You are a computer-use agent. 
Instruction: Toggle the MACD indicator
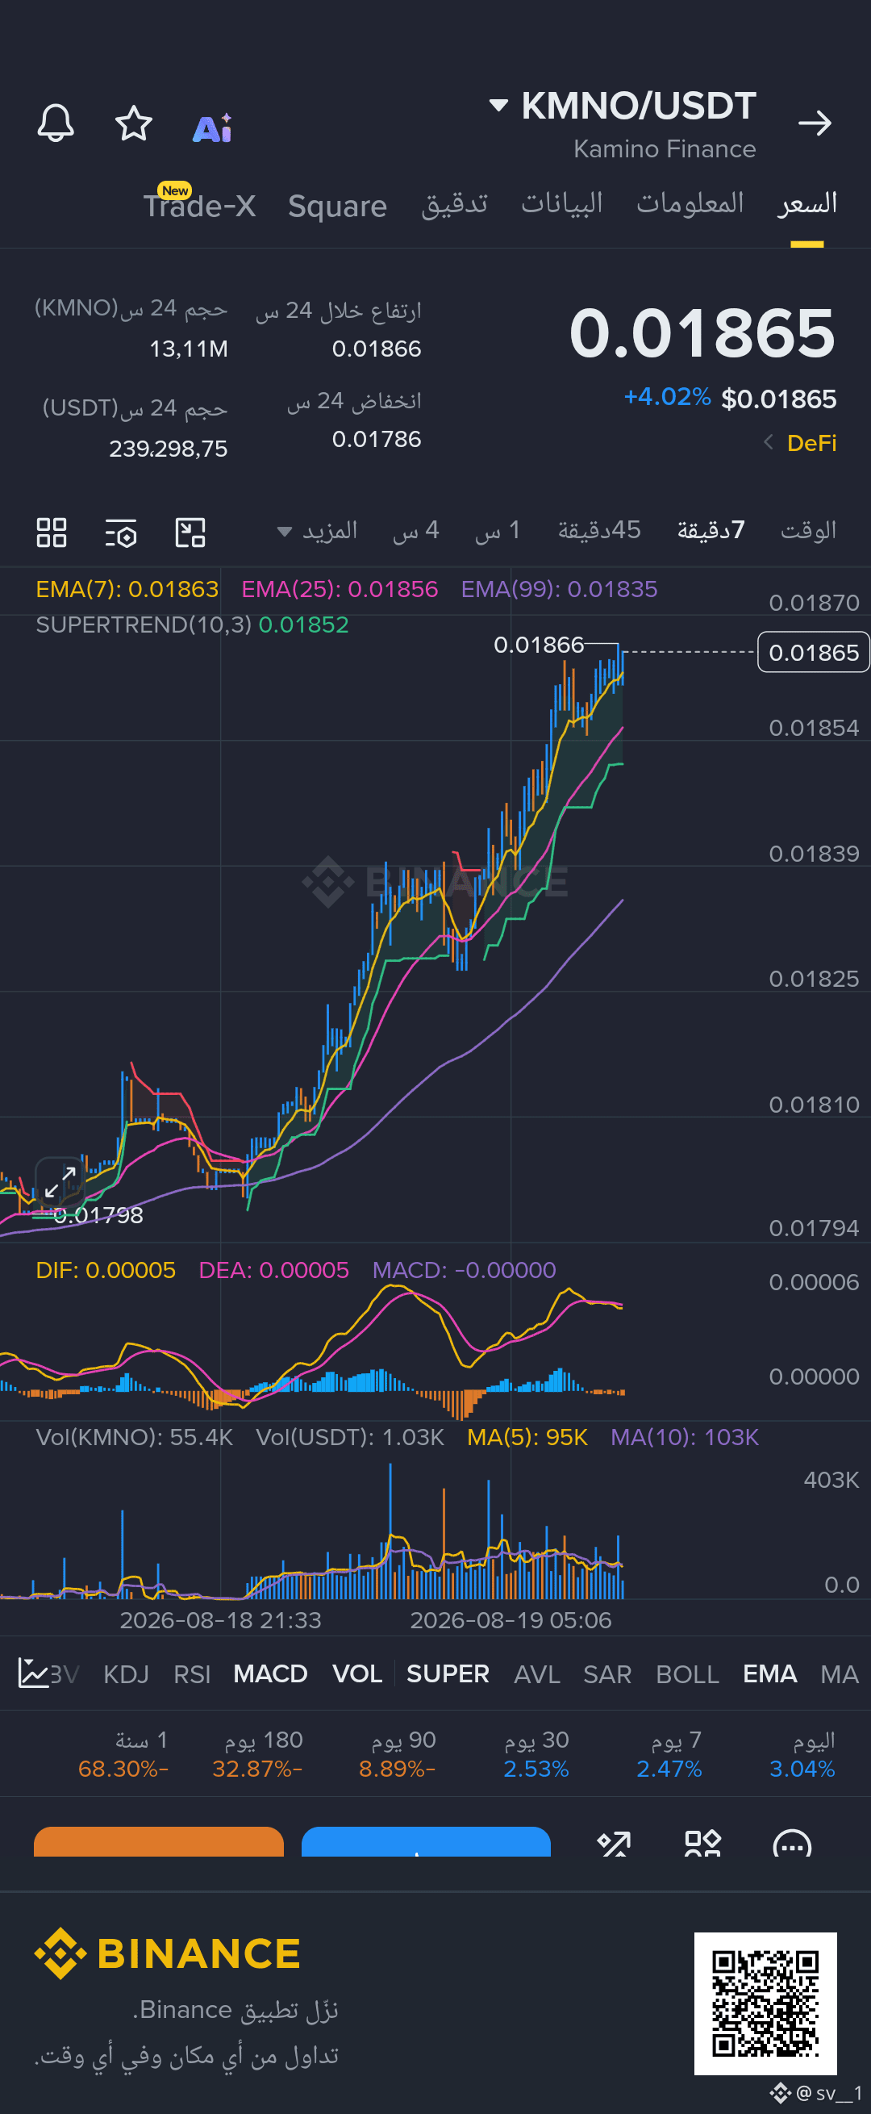click(270, 1674)
